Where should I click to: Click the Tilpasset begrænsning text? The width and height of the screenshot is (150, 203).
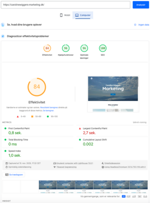(x=66, y=167)
